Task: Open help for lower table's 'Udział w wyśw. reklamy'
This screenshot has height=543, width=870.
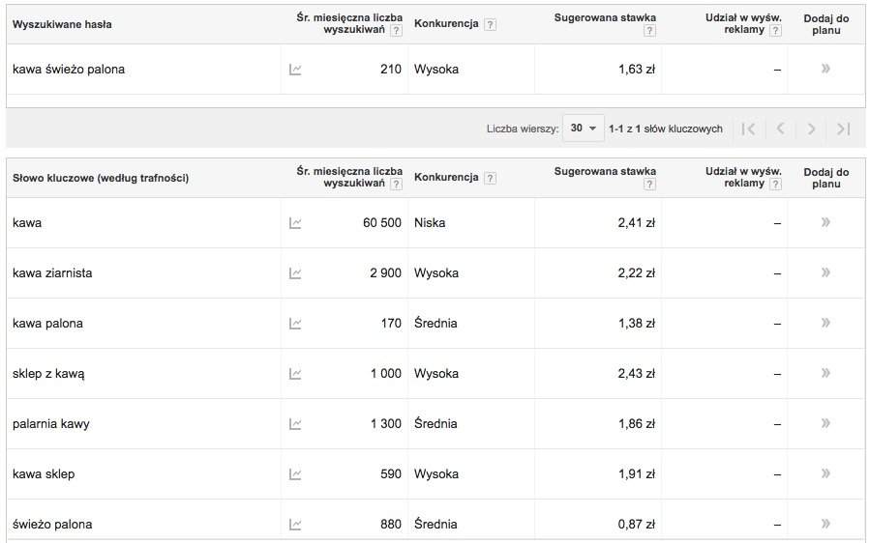Action: (776, 184)
